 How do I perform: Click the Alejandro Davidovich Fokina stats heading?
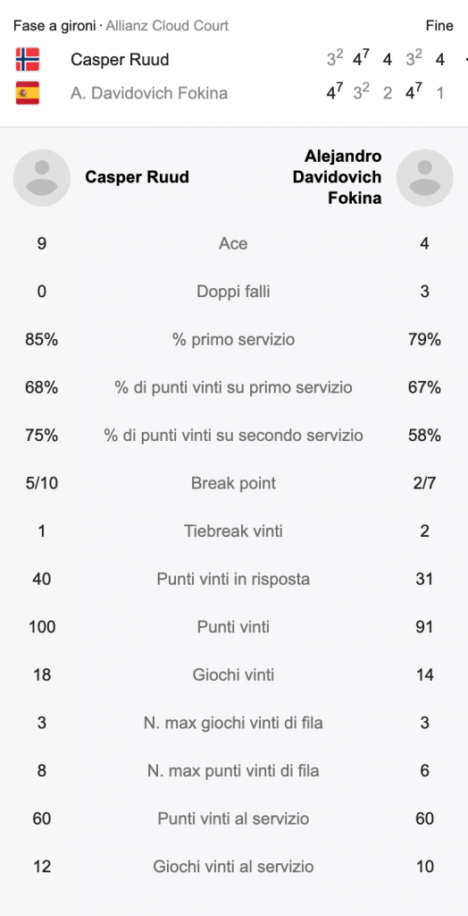338,177
